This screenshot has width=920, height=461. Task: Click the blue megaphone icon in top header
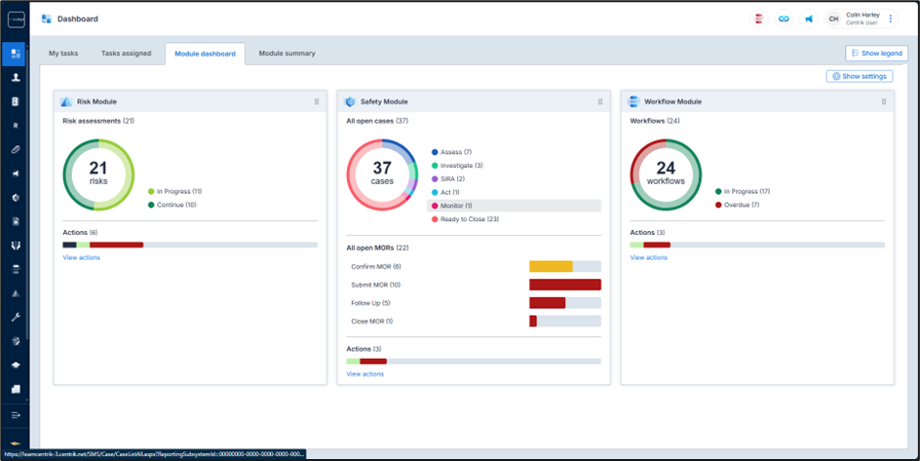tap(809, 19)
